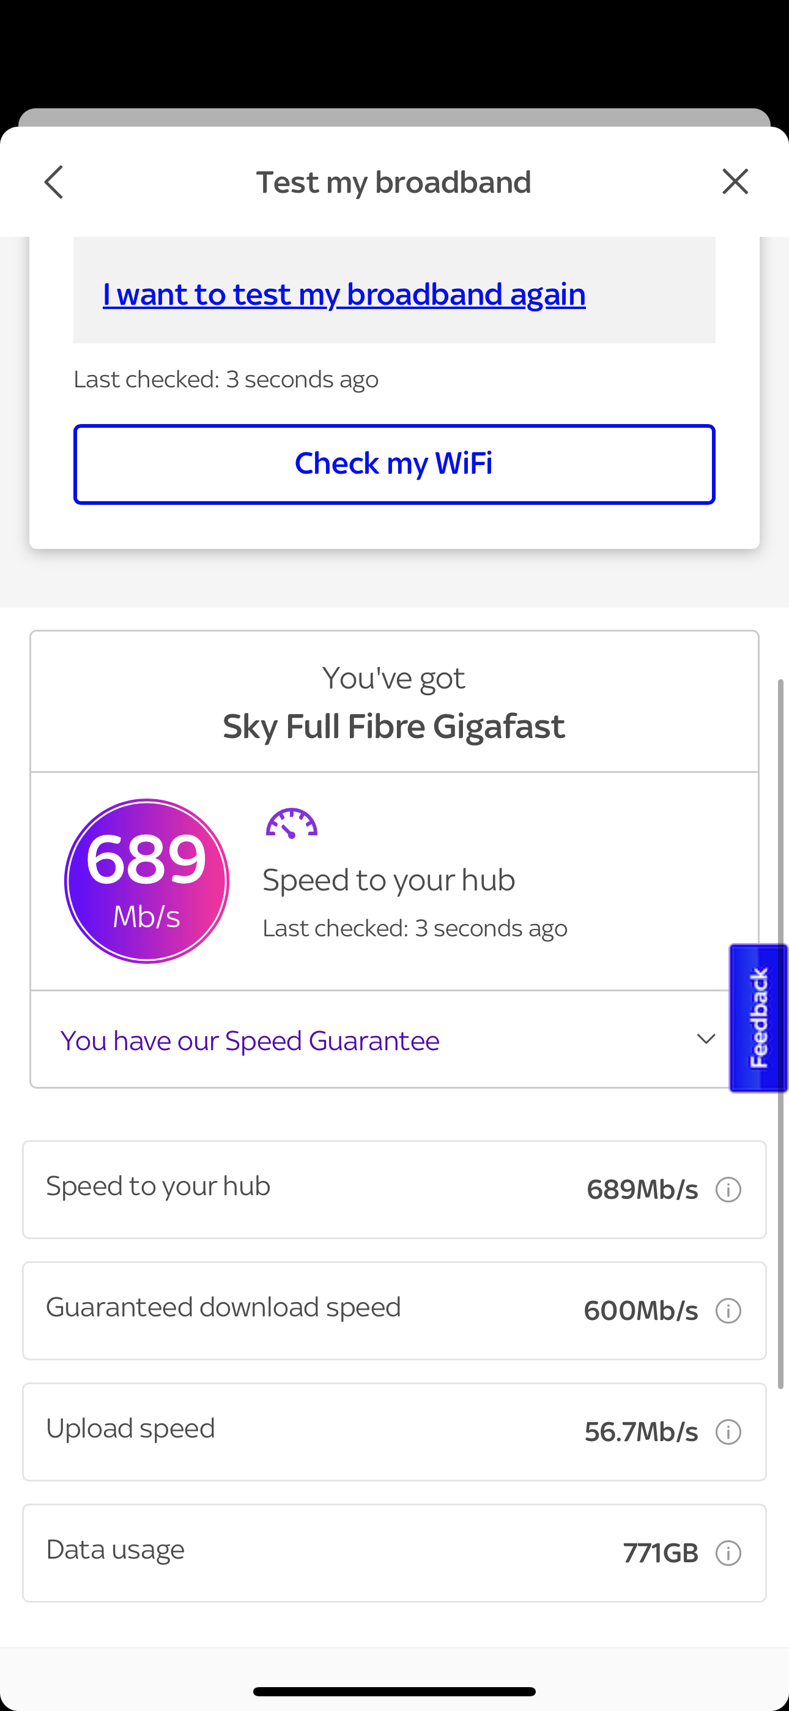Viewport: 789px width, 1711px height.
Task: Show info for Upload speed
Action: pyautogui.click(x=728, y=1432)
